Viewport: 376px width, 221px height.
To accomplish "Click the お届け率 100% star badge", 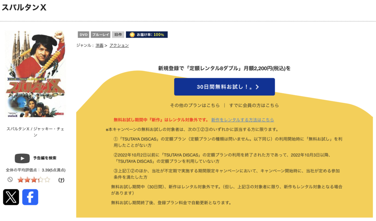I will click(x=147, y=35).
